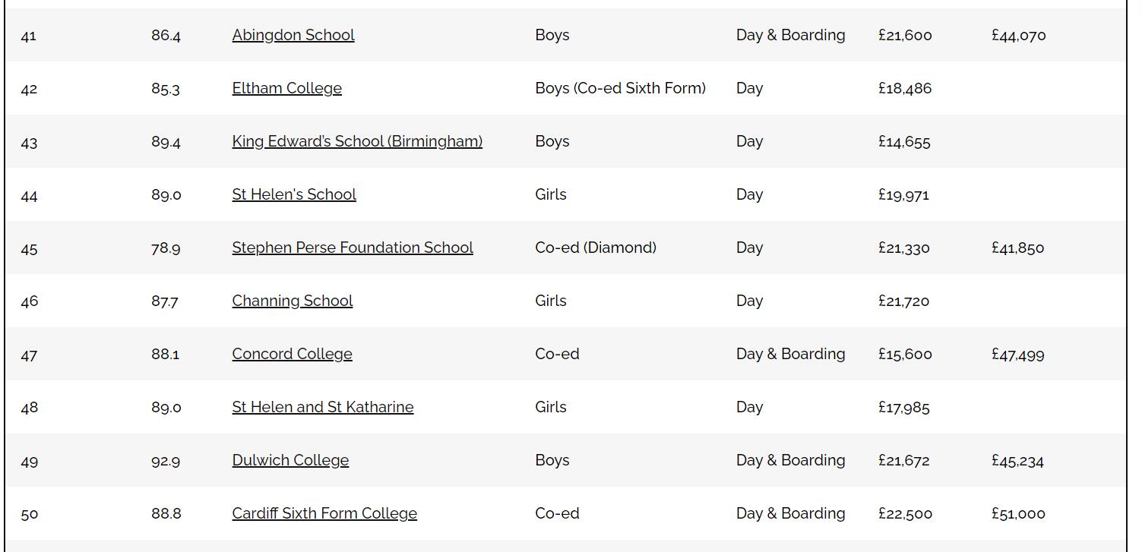Image resolution: width=1142 pixels, height=552 pixels.
Task: Click the 'Co-ed (Diamond)' cell
Action: 596,248
